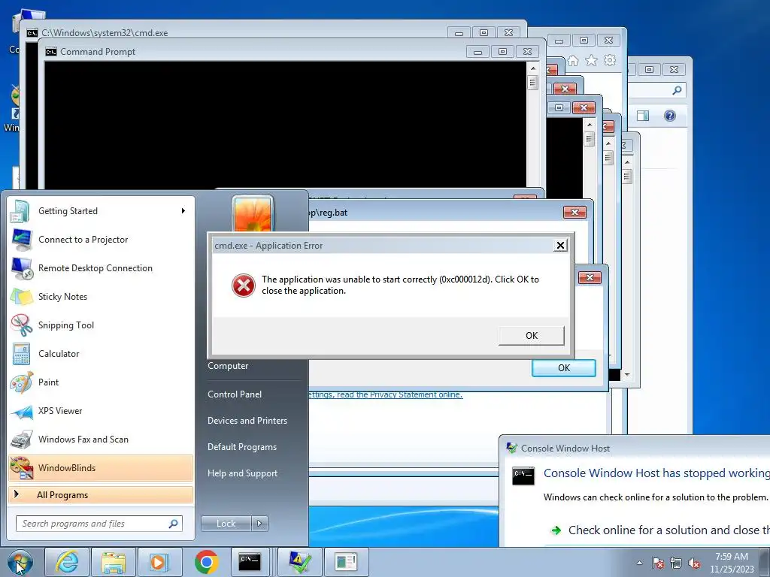Click the Action Center flag tray icon

coord(658,563)
